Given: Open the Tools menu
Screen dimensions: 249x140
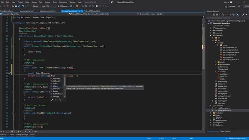Looking at the screenshot, I should [55, 2].
